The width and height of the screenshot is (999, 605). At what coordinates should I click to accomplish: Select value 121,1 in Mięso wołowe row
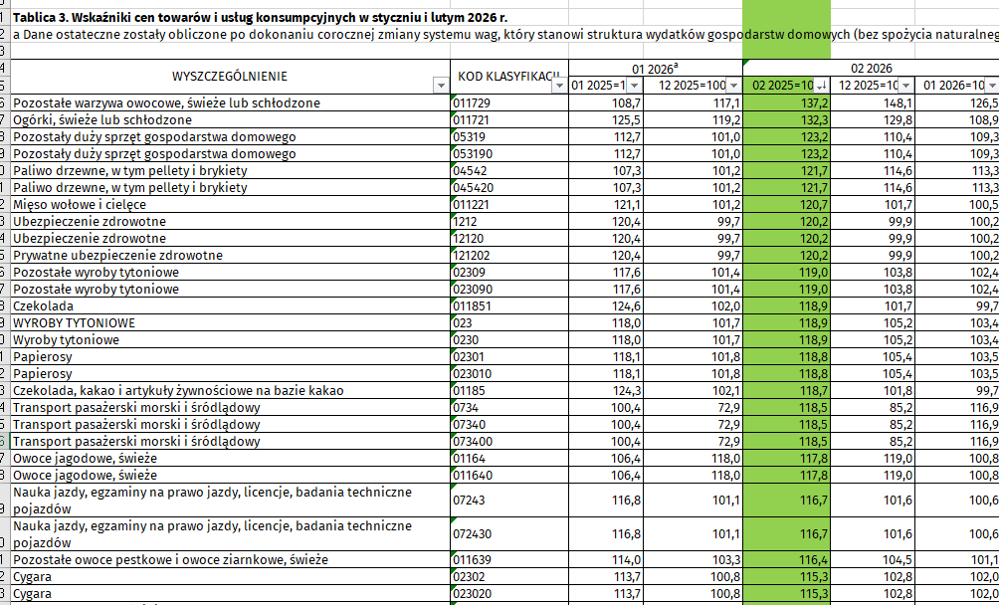coord(606,204)
